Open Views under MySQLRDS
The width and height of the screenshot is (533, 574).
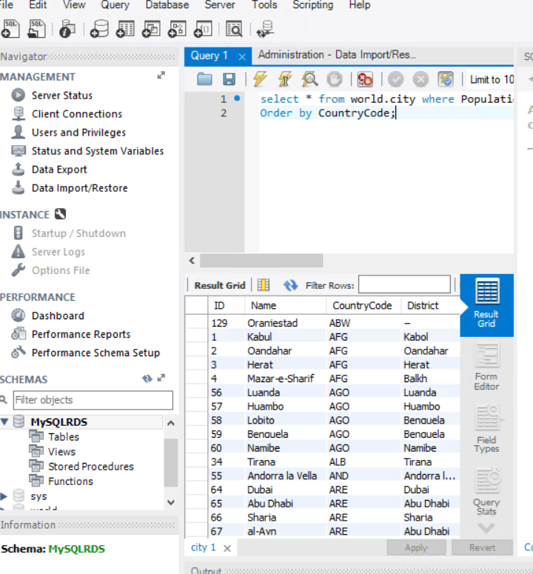[61, 452]
